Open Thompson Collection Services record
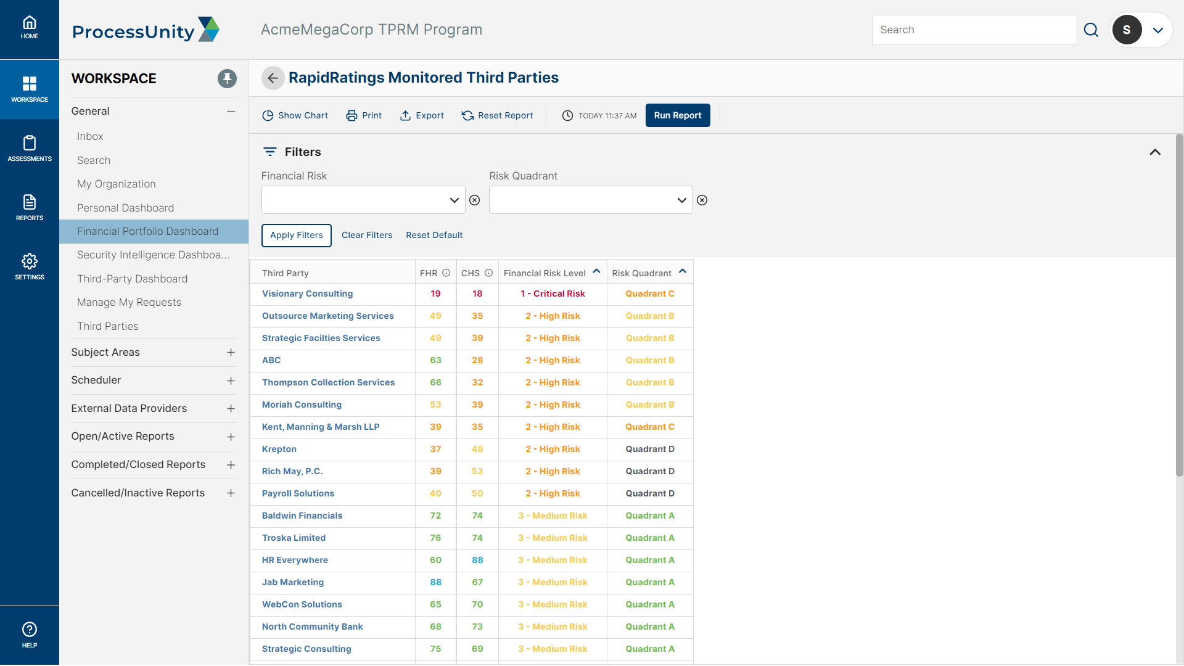The height and width of the screenshot is (666, 1184). point(328,382)
